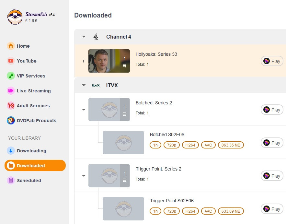Open the Scheduled library list
286x224 pixels.
[x=29, y=181]
